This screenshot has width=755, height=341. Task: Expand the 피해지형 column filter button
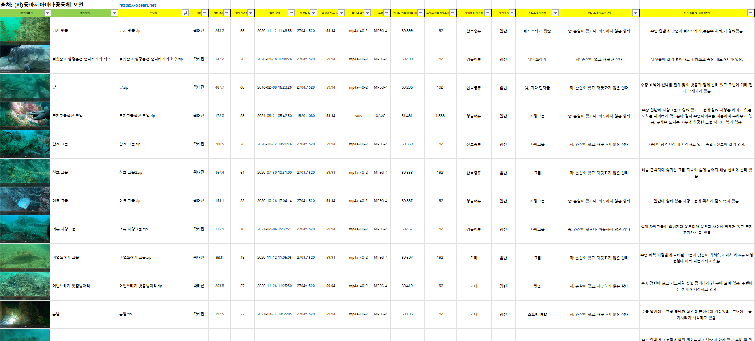[x=512, y=13]
